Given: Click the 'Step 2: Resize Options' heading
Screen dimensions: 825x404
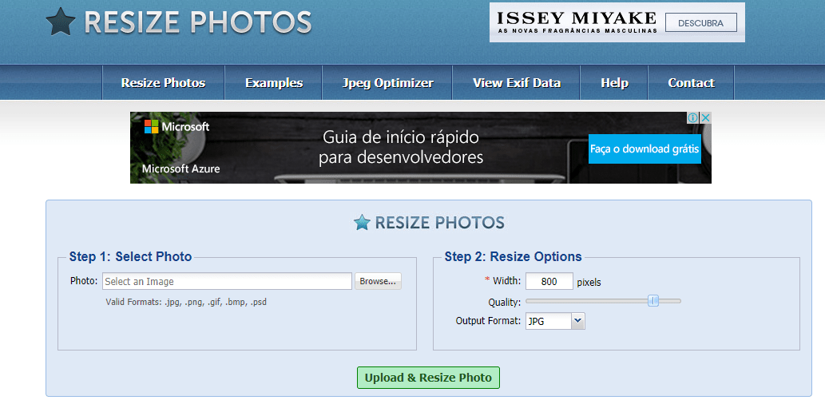Looking at the screenshot, I should point(513,257).
